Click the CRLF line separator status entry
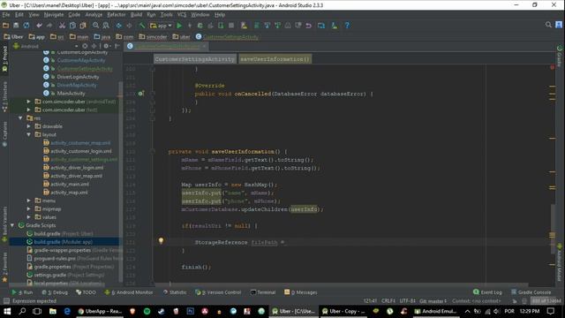565x318 pixels. click(x=388, y=300)
